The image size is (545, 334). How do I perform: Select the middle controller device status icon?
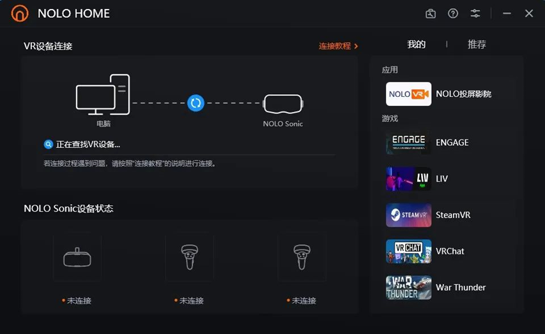[189, 257]
